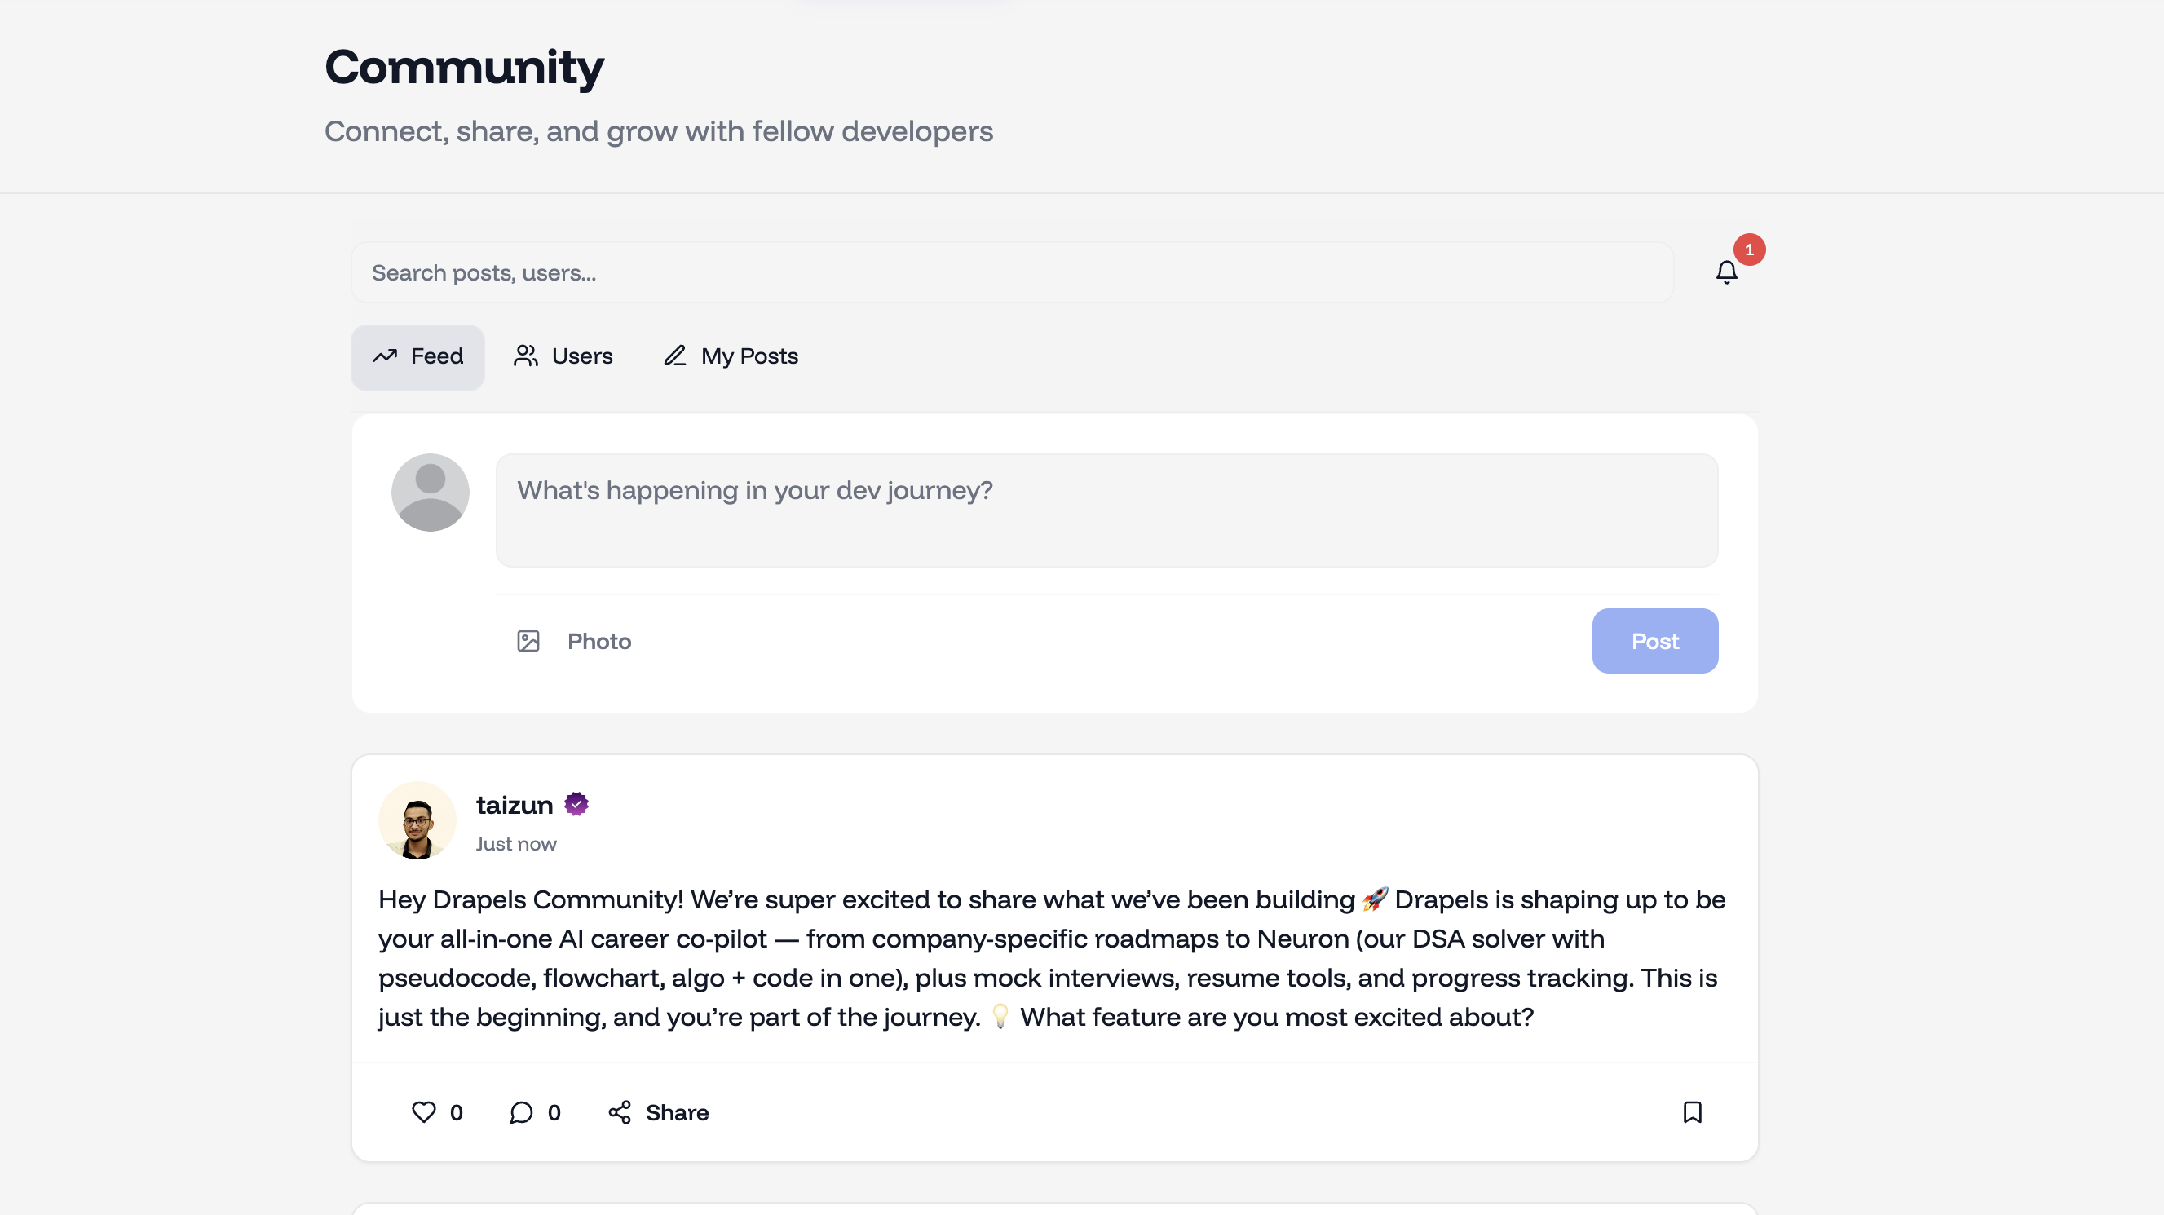Click your gray default avatar in composer
The image size is (2164, 1215).
pos(431,493)
